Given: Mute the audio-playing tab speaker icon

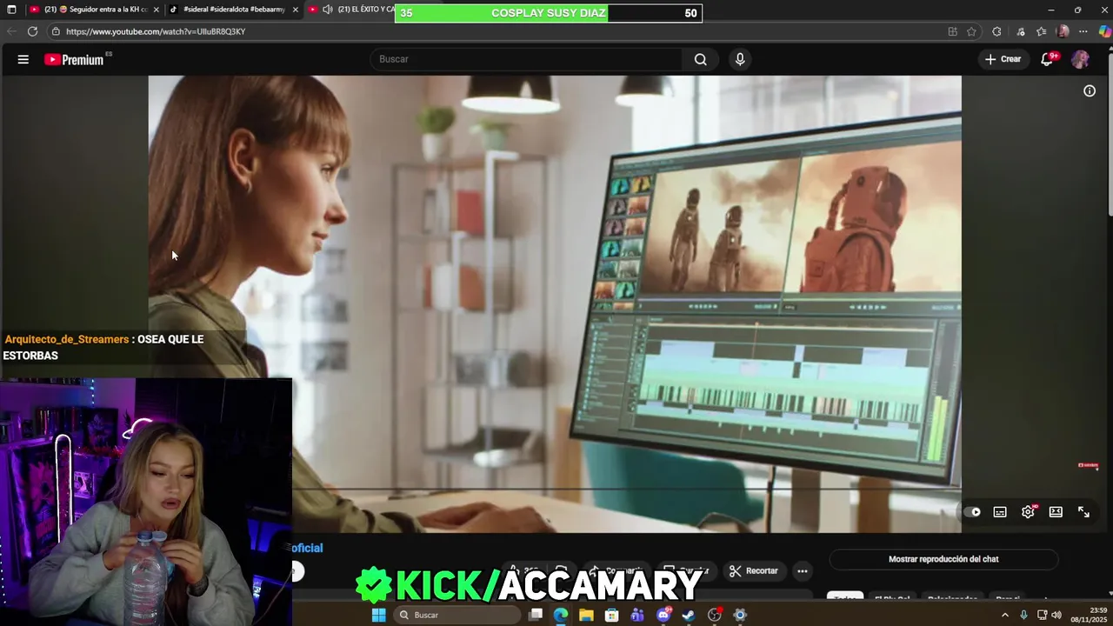Looking at the screenshot, I should (328, 10).
